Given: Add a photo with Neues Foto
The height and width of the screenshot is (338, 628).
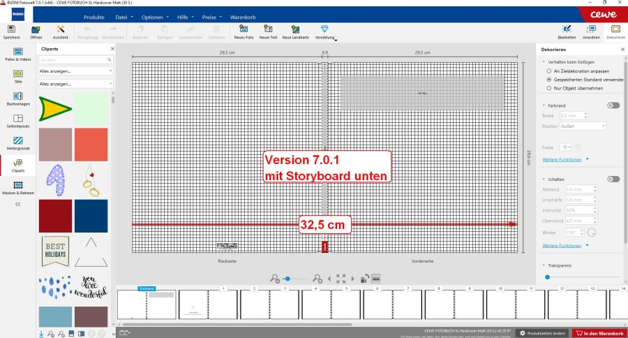Looking at the screenshot, I should tap(244, 31).
